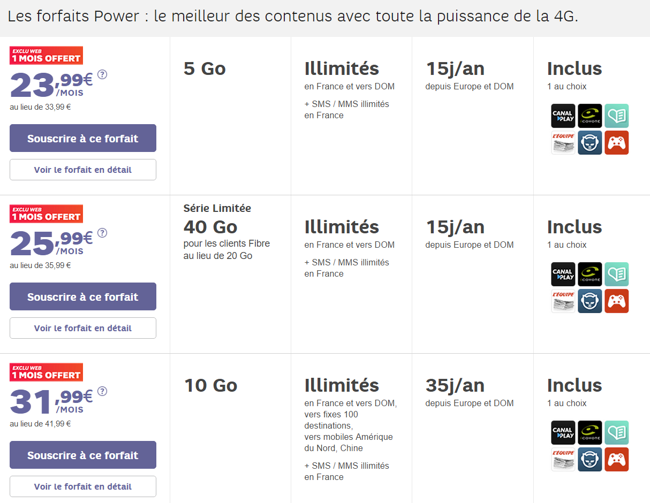Click the teal book icon in the 25,99€ plan
This screenshot has width=650, height=503.
(x=616, y=274)
